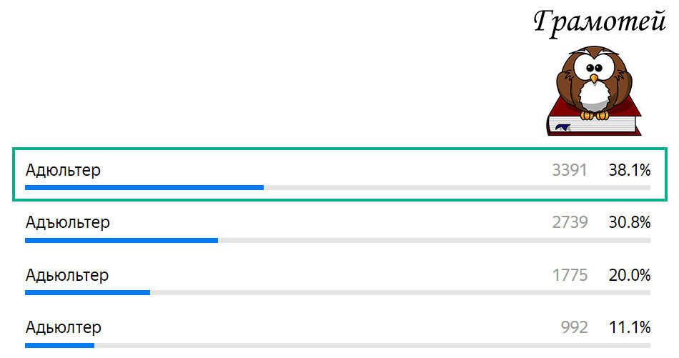Select the Адьюлтер poll option
Screen dimensions: 679x358
[63, 327]
